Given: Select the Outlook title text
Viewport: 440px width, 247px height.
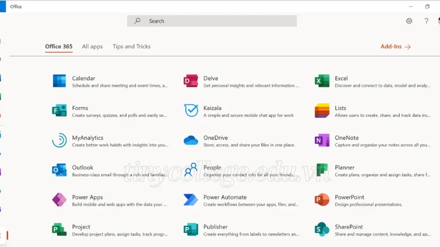Looking at the screenshot, I should tap(82, 167).
